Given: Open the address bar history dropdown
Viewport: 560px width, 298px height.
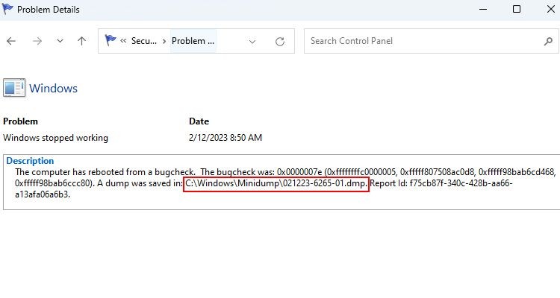Looking at the screenshot, I should (x=252, y=42).
